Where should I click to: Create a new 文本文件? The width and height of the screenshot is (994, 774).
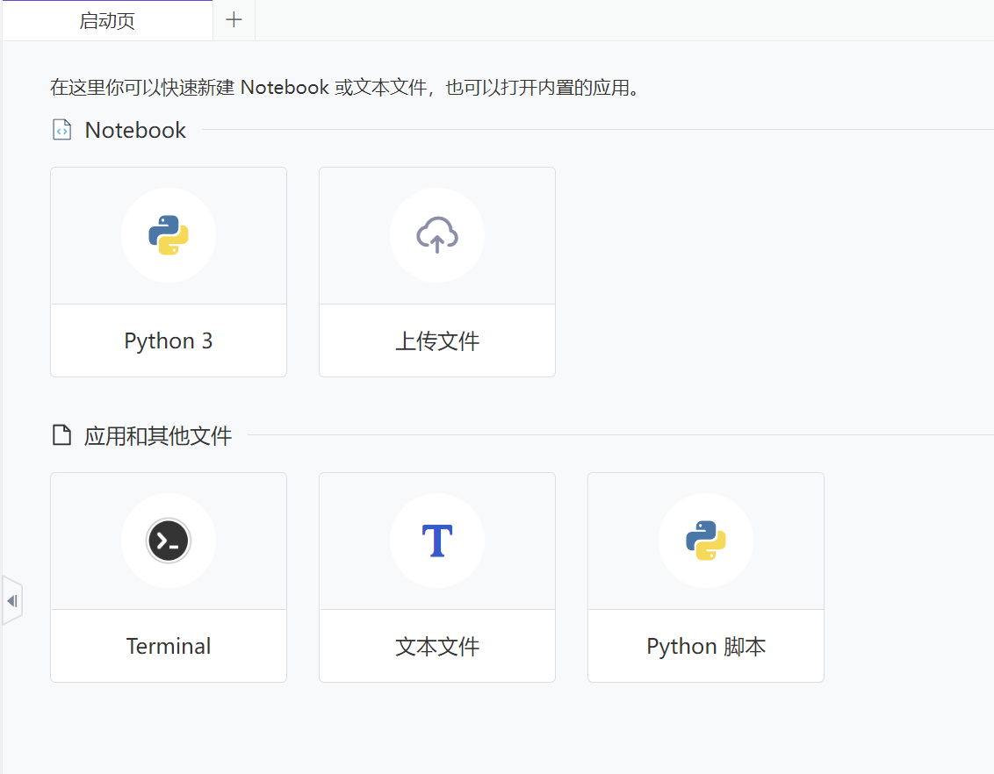pyautogui.click(x=436, y=577)
